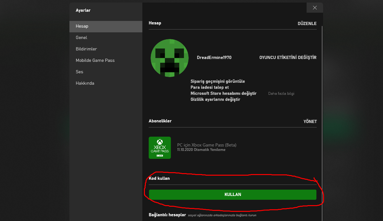Open the Genel settings tab
The height and width of the screenshot is (221, 383).
106,38
